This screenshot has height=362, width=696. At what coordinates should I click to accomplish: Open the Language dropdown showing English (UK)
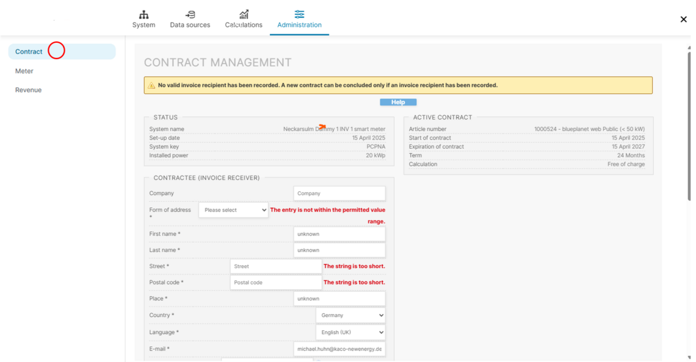(350, 333)
